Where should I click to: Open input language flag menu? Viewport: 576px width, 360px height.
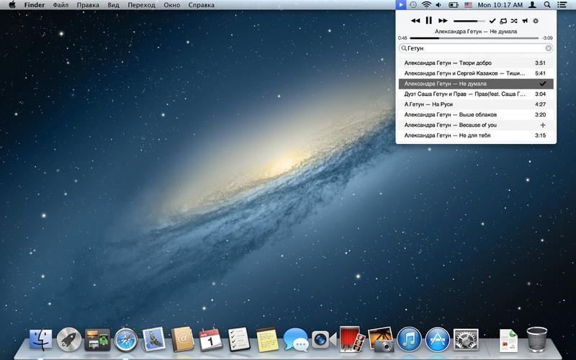pyautogui.click(x=468, y=5)
